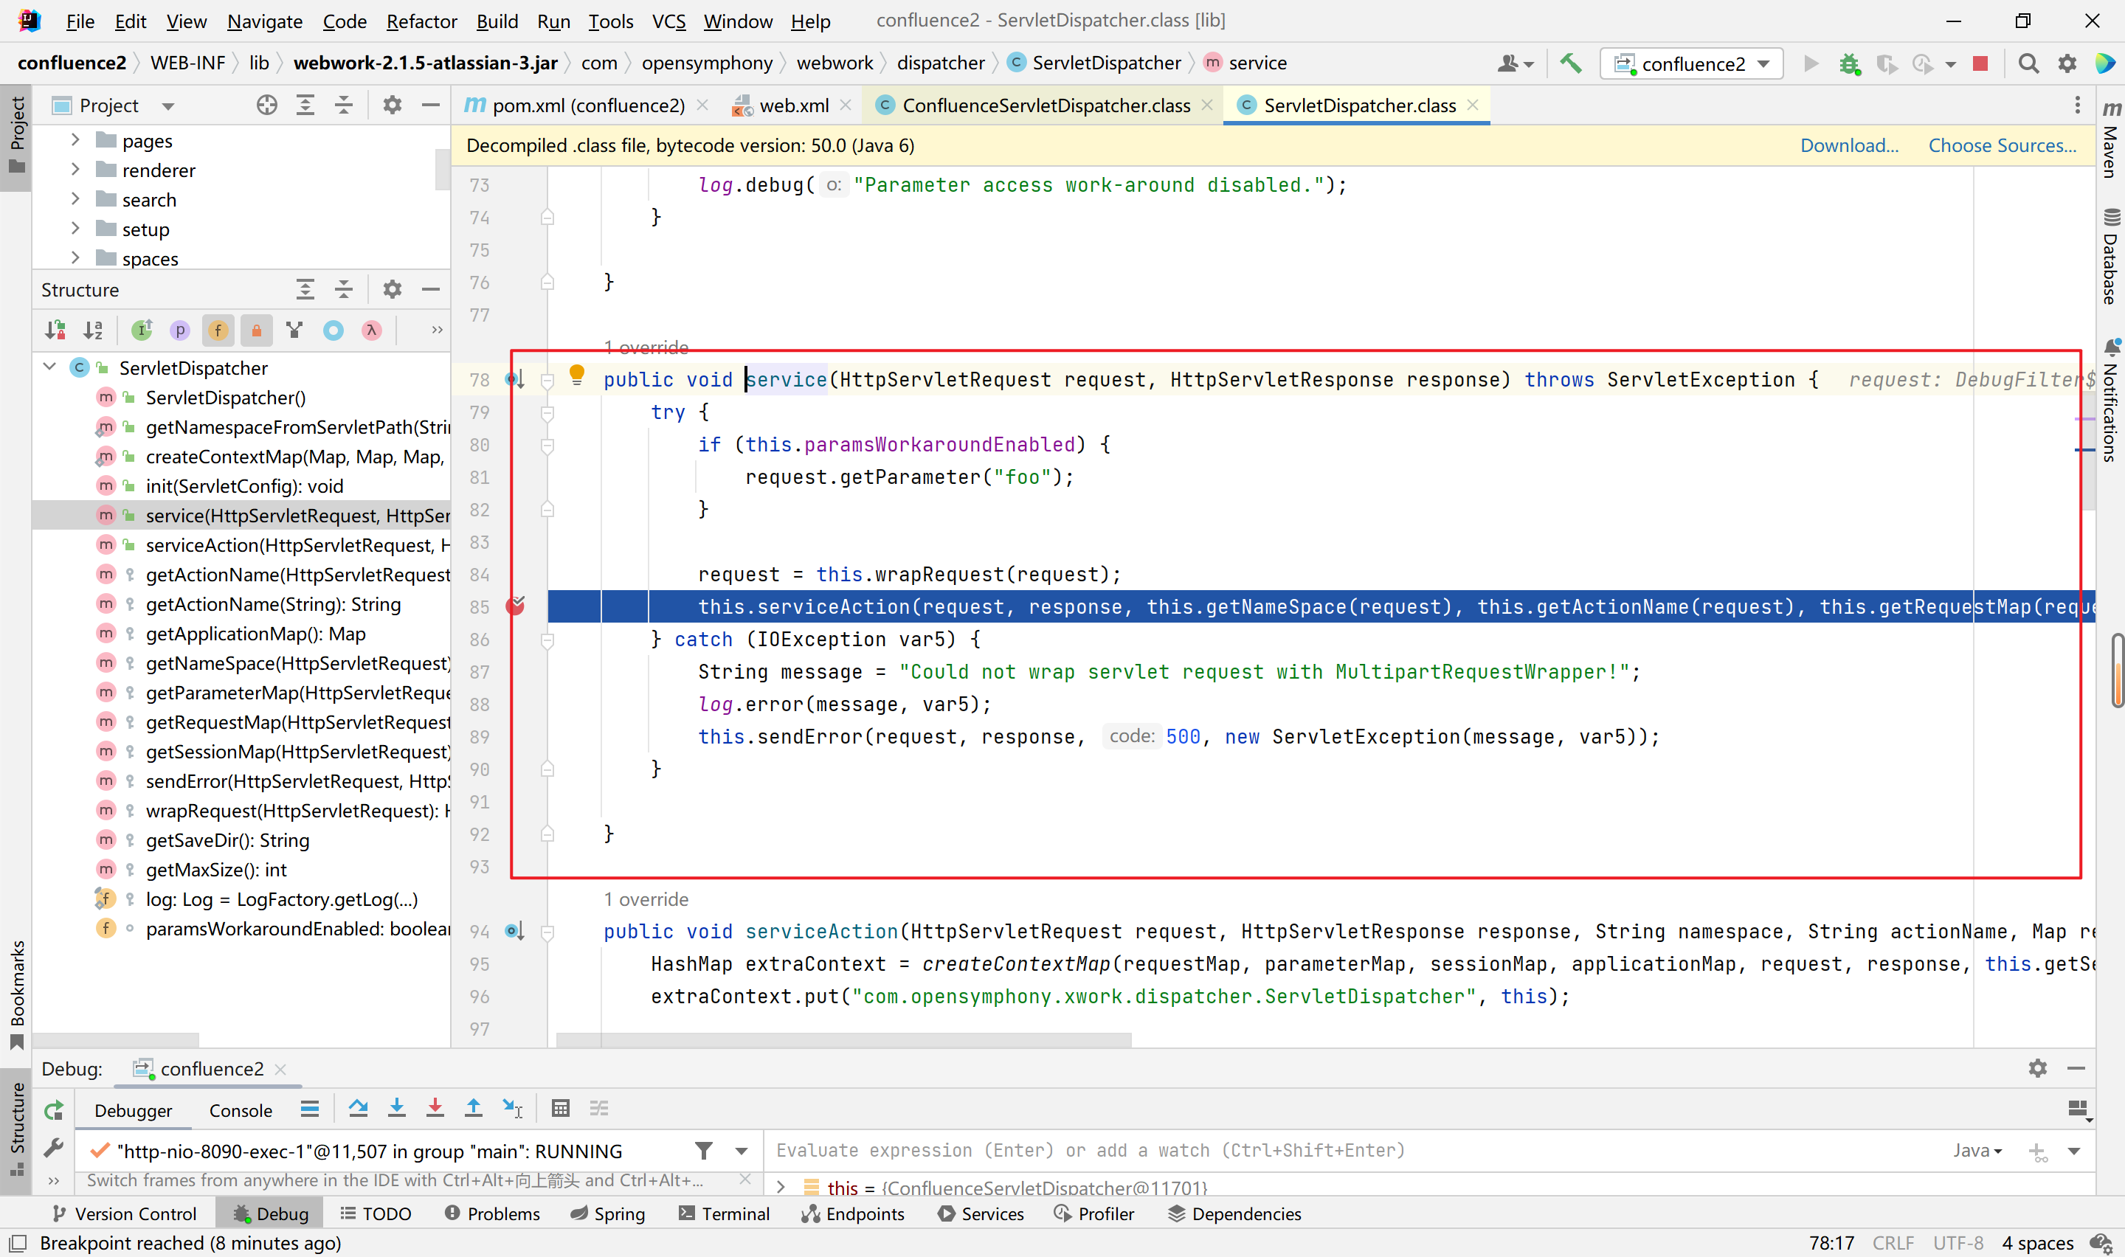Open the VCS menu

668,21
